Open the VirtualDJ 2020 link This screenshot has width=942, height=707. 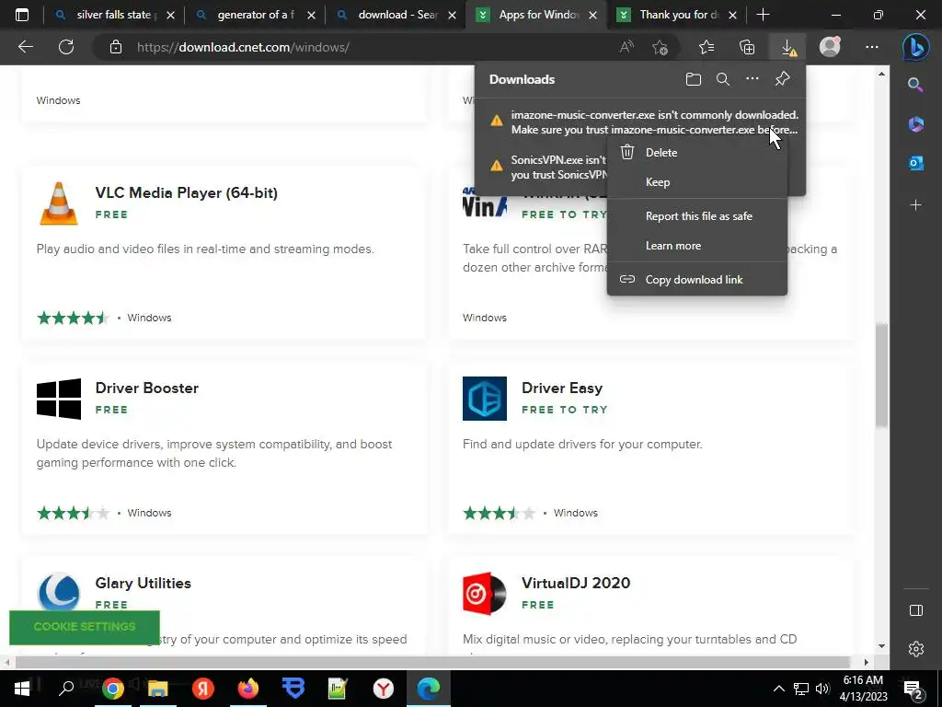click(x=576, y=583)
